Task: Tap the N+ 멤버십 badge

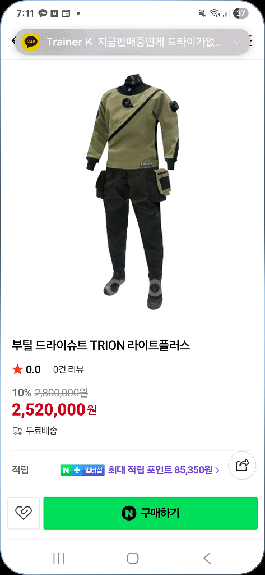Action: point(82,470)
